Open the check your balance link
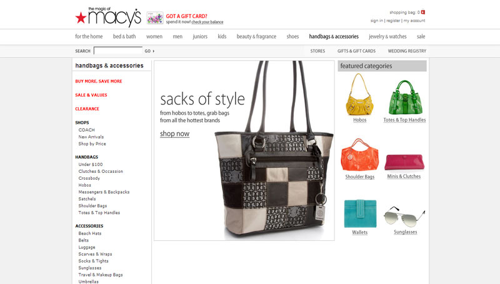 point(207,22)
